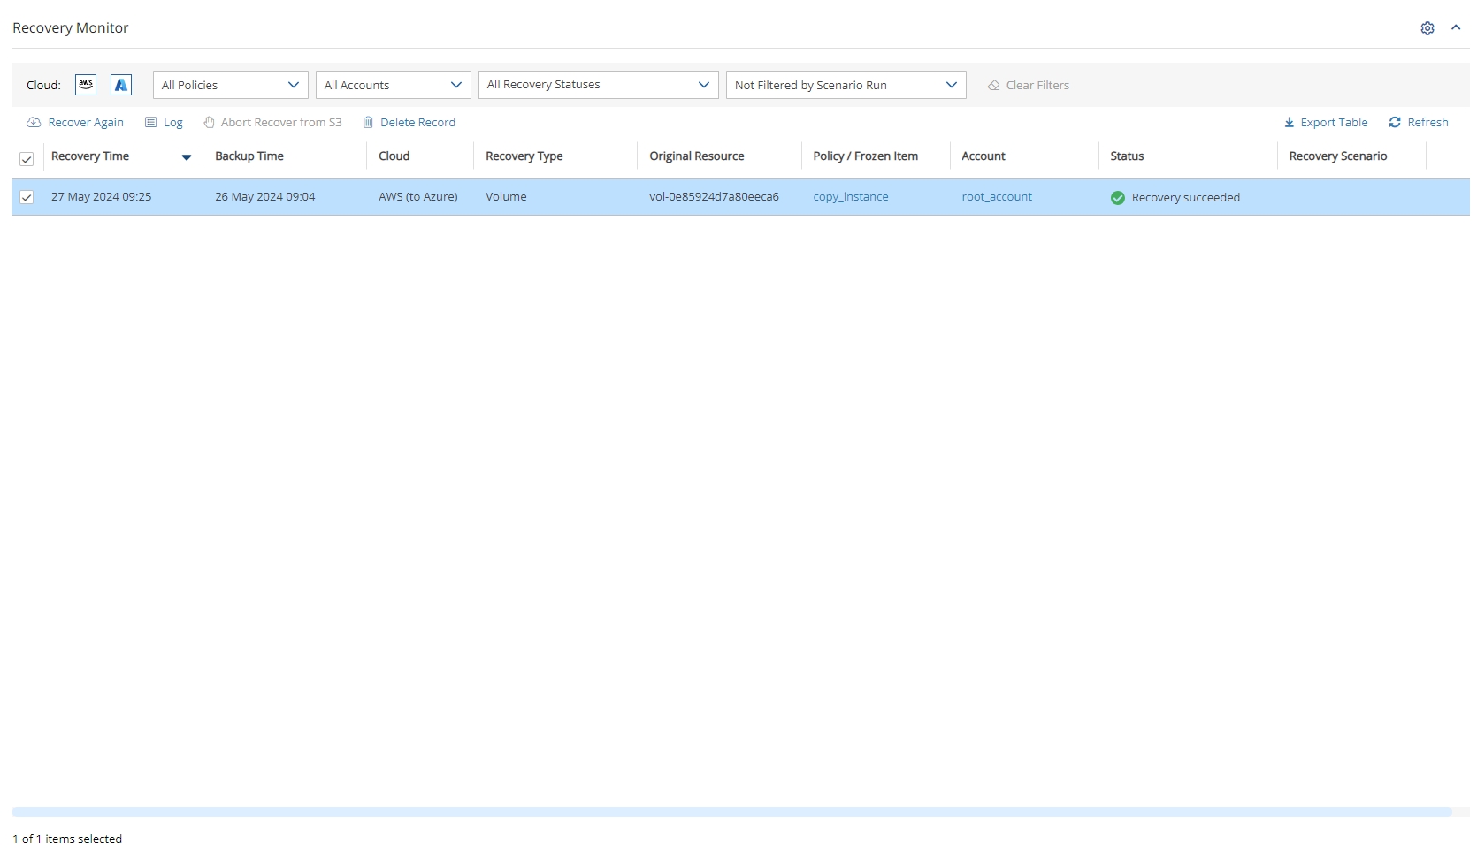Export Table to file
Screen dimensions: 1477x850
point(1326,123)
